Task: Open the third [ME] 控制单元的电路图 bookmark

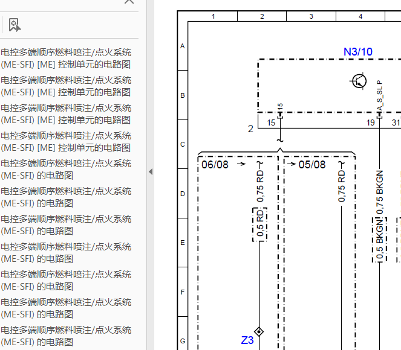Action: (x=66, y=114)
